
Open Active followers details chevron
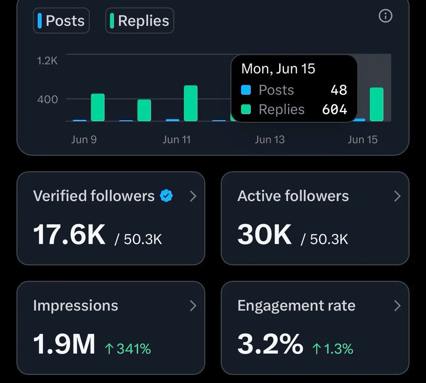coord(397,196)
